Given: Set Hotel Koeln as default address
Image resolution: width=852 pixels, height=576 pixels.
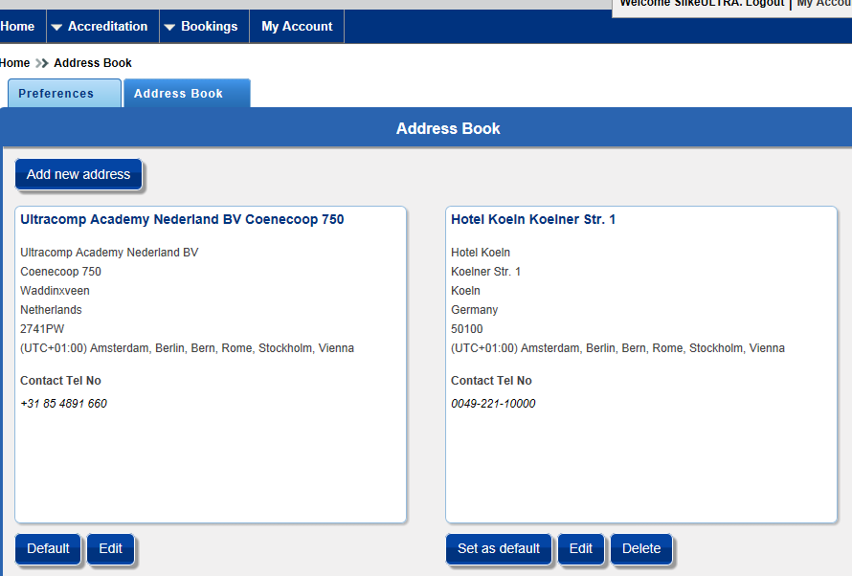Looking at the screenshot, I should tap(498, 549).
